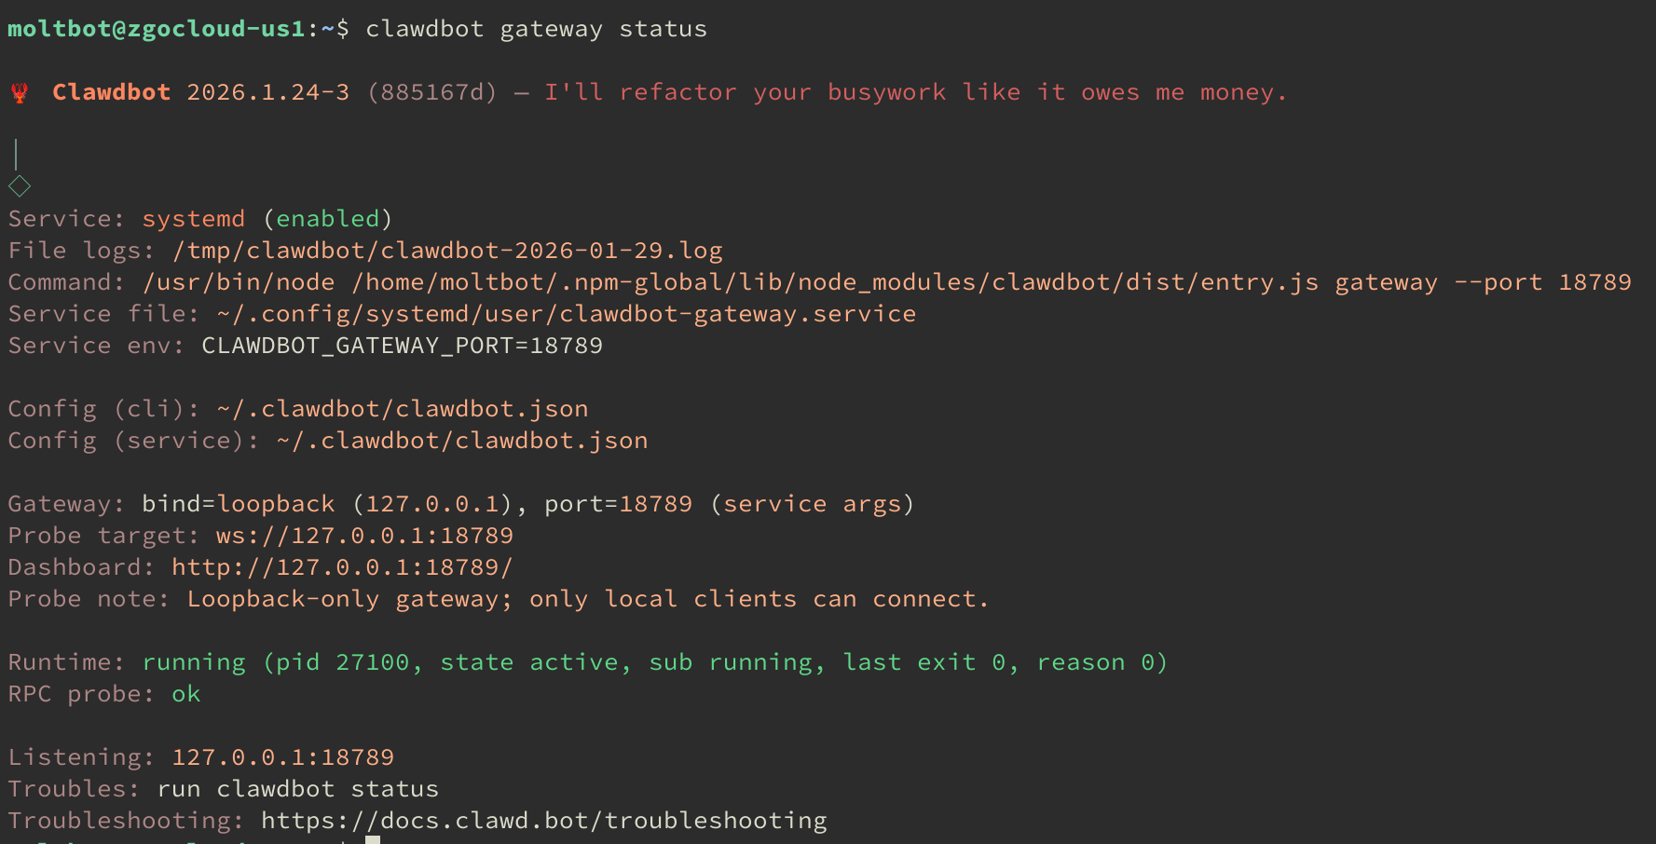Image resolution: width=1656 pixels, height=844 pixels.
Task: Click the clawdbot-gateway.service file path
Action: 566,314
